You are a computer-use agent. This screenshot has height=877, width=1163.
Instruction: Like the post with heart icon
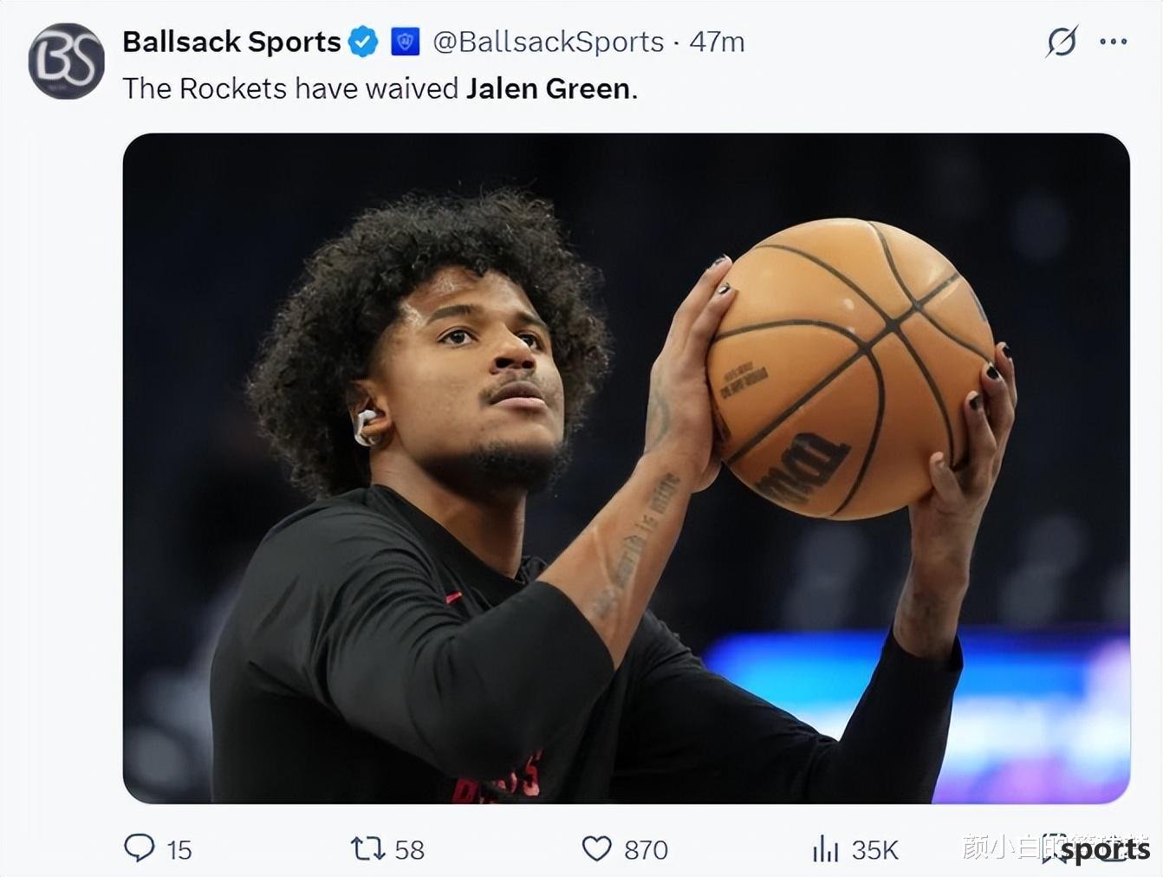click(596, 848)
